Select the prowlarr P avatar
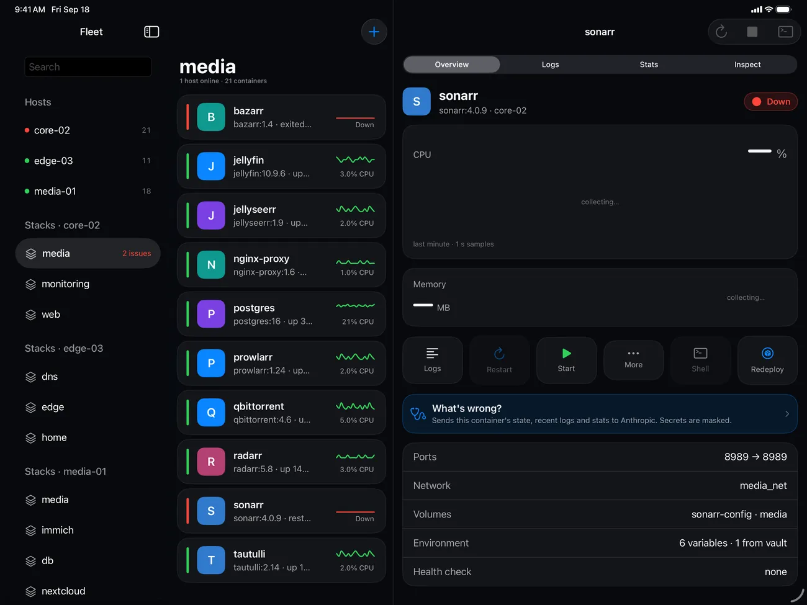Image resolution: width=807 pixels, height=605 pixels. 211,363
